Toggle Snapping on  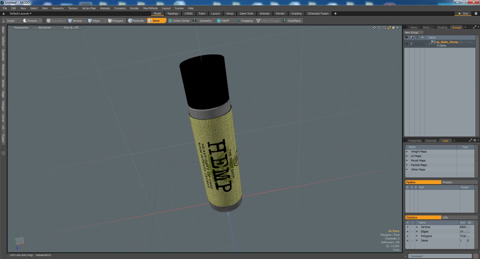pos(245,21)
